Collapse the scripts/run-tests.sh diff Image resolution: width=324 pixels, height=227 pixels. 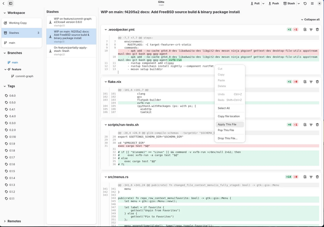point(106,125)
